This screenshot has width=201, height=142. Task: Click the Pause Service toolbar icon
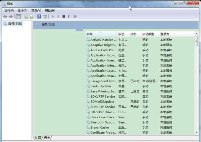point(69,17)
